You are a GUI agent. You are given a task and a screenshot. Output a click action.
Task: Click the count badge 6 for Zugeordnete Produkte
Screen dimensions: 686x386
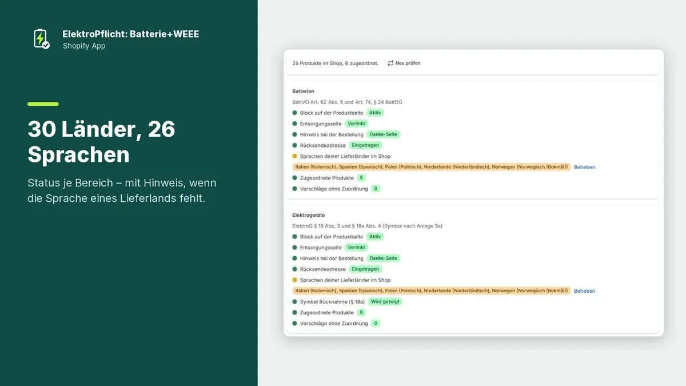coord(361,312)
